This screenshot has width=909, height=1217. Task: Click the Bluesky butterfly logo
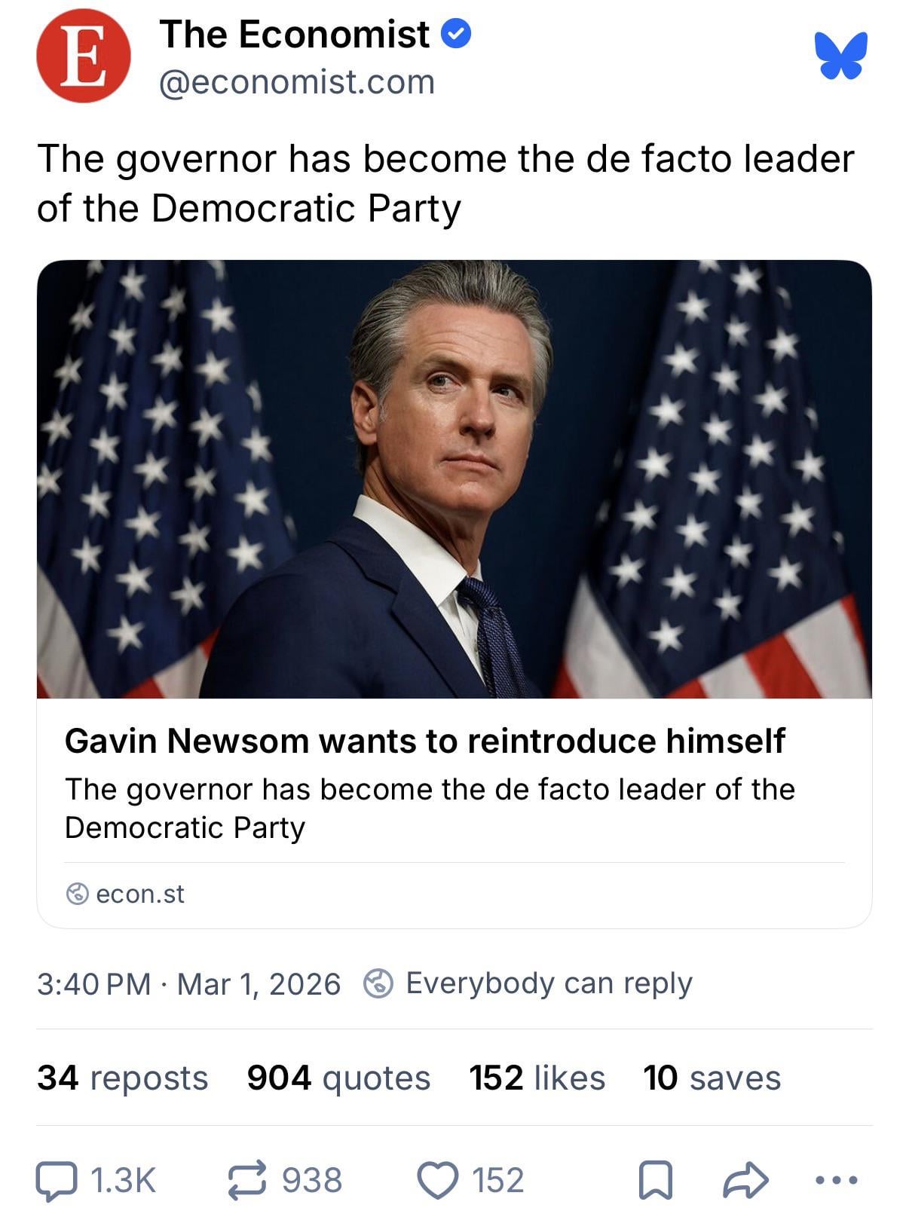[840, 55]
